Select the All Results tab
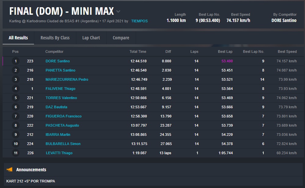Viewport: 305px width, 188px height. point(18,38)
